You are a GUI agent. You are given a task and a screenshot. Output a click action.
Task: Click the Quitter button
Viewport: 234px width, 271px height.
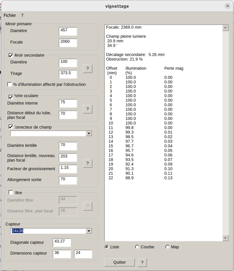(x=119, y=262)
